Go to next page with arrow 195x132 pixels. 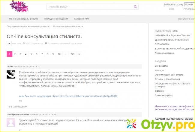[x=79, y=54]
